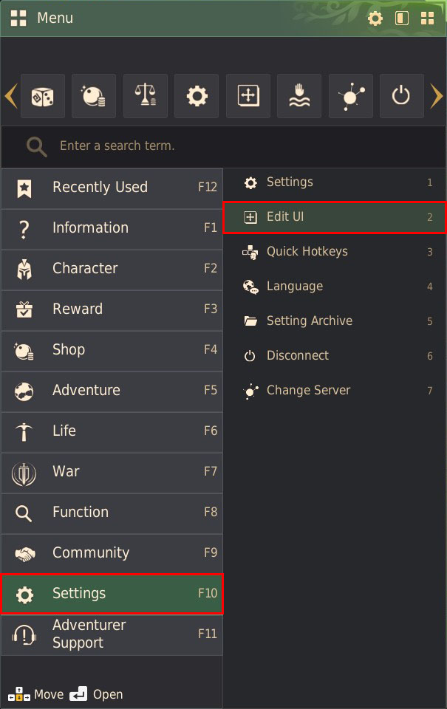Open the coin stack shop icon

(x=93, y=96)
